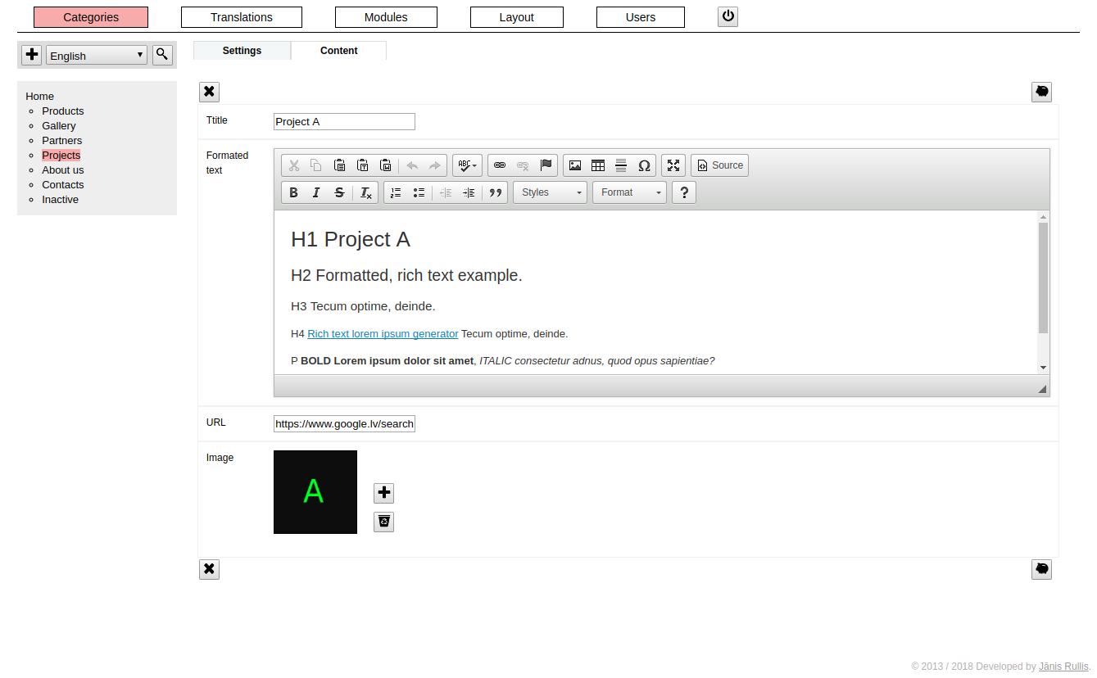Open the Users section

click(x=641, y=17)
